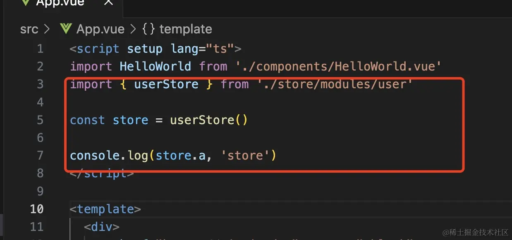The width and height of the screenshot is (512, 240).
Task: Click the braces icon before template
Action: [148, 29]
